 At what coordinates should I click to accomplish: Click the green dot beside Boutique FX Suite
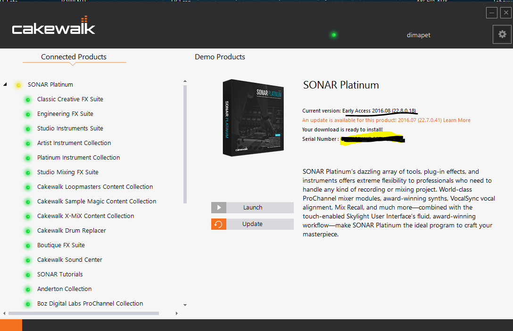pyautogui.click(x=28, y=246)
